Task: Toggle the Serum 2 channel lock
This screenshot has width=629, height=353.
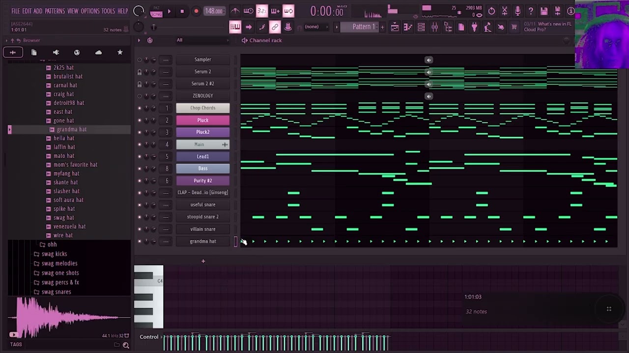Action: 140,72
